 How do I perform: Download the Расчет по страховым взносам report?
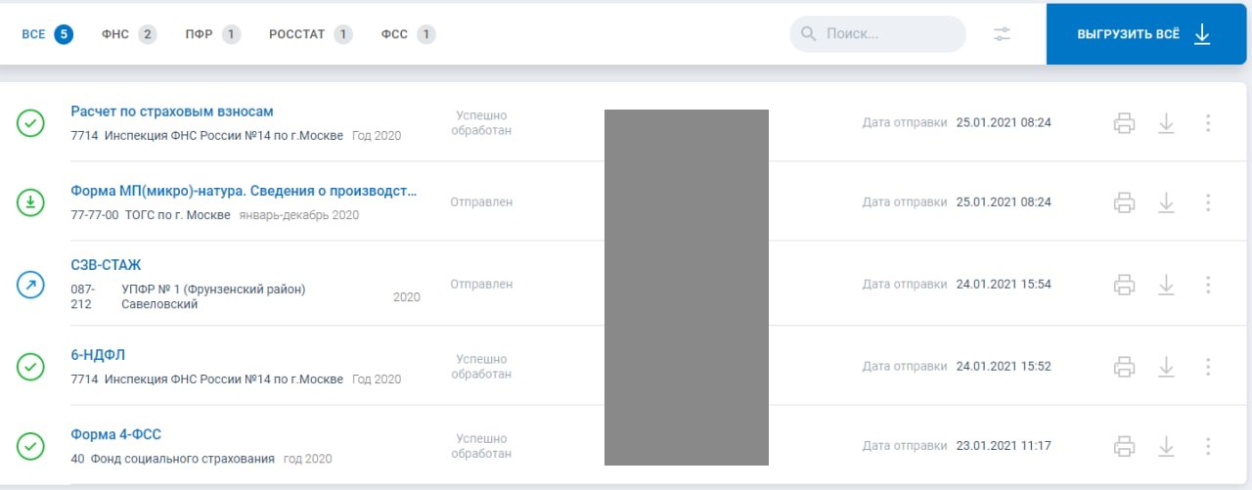(x=1166, y=123)
